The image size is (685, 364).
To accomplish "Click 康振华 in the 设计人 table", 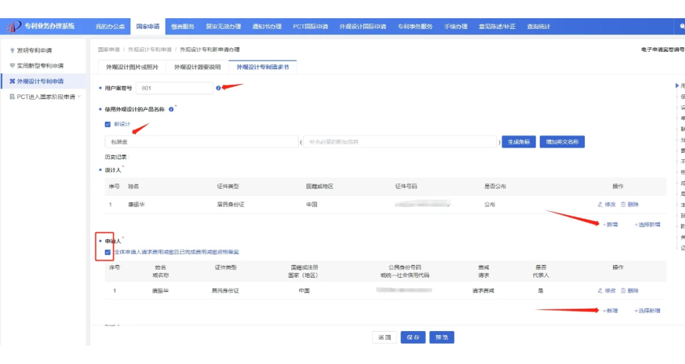I will [136, 204].
